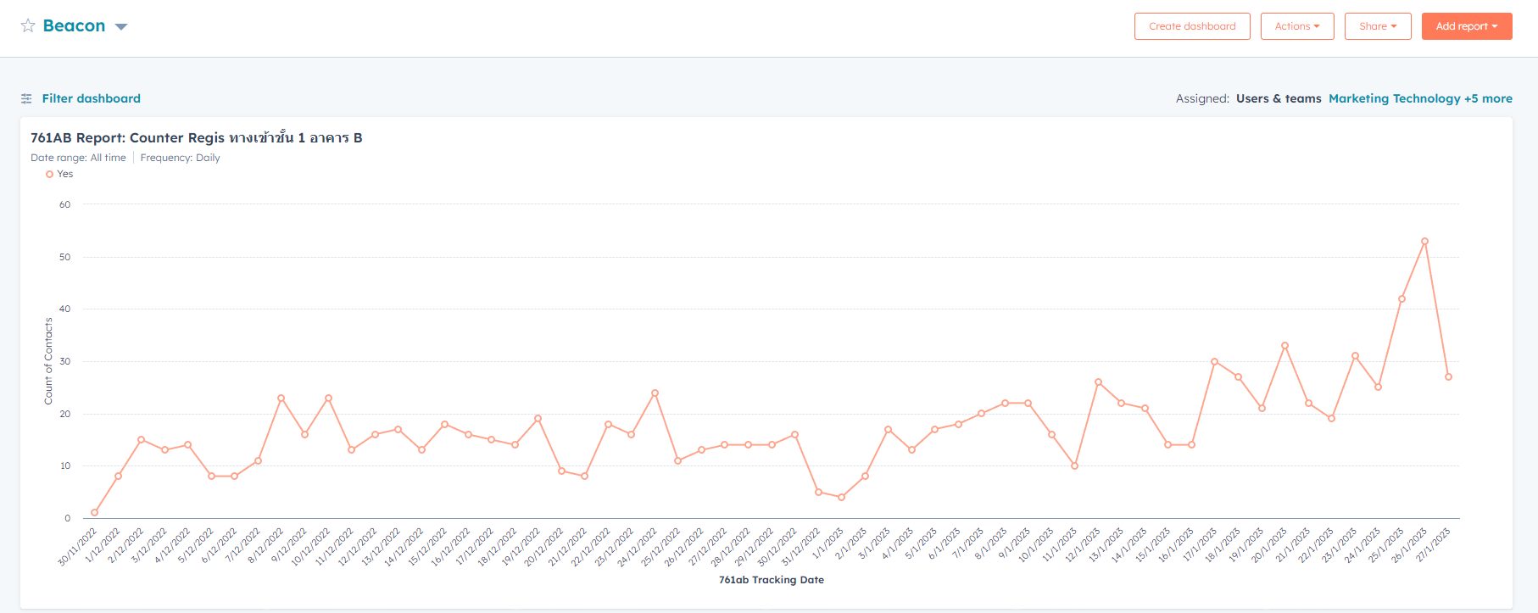Select the data point for 17/1/2023
Screen dimensions: 1538x613
1214,361
